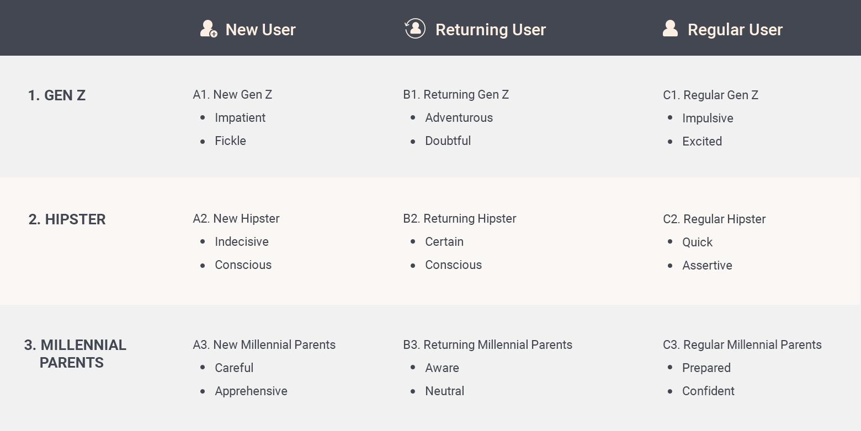861x431 pixels.
Task: Click the 1. GEN Z row label
Action: coord(57,95)
